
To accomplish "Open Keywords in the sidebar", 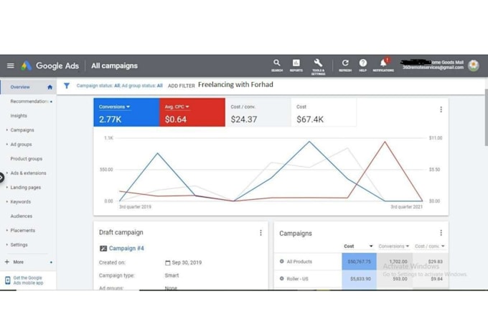I will [21, 202].
